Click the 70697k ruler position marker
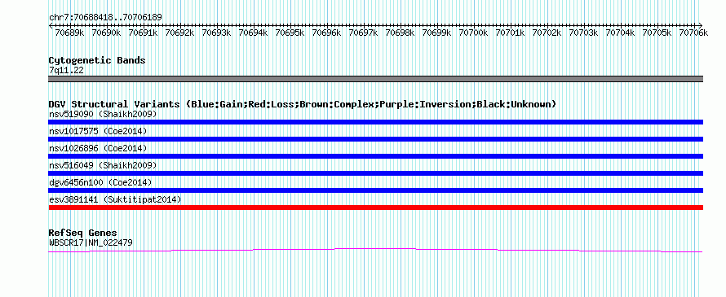This screenshot has width=726, height=297. (362, 33)
